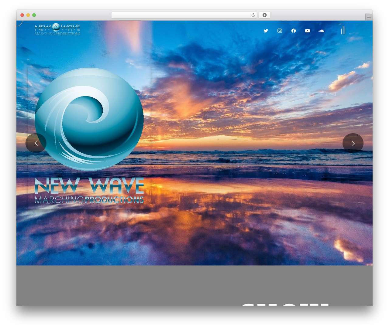Open the SoundCloud social link

[x=321, y=31]
